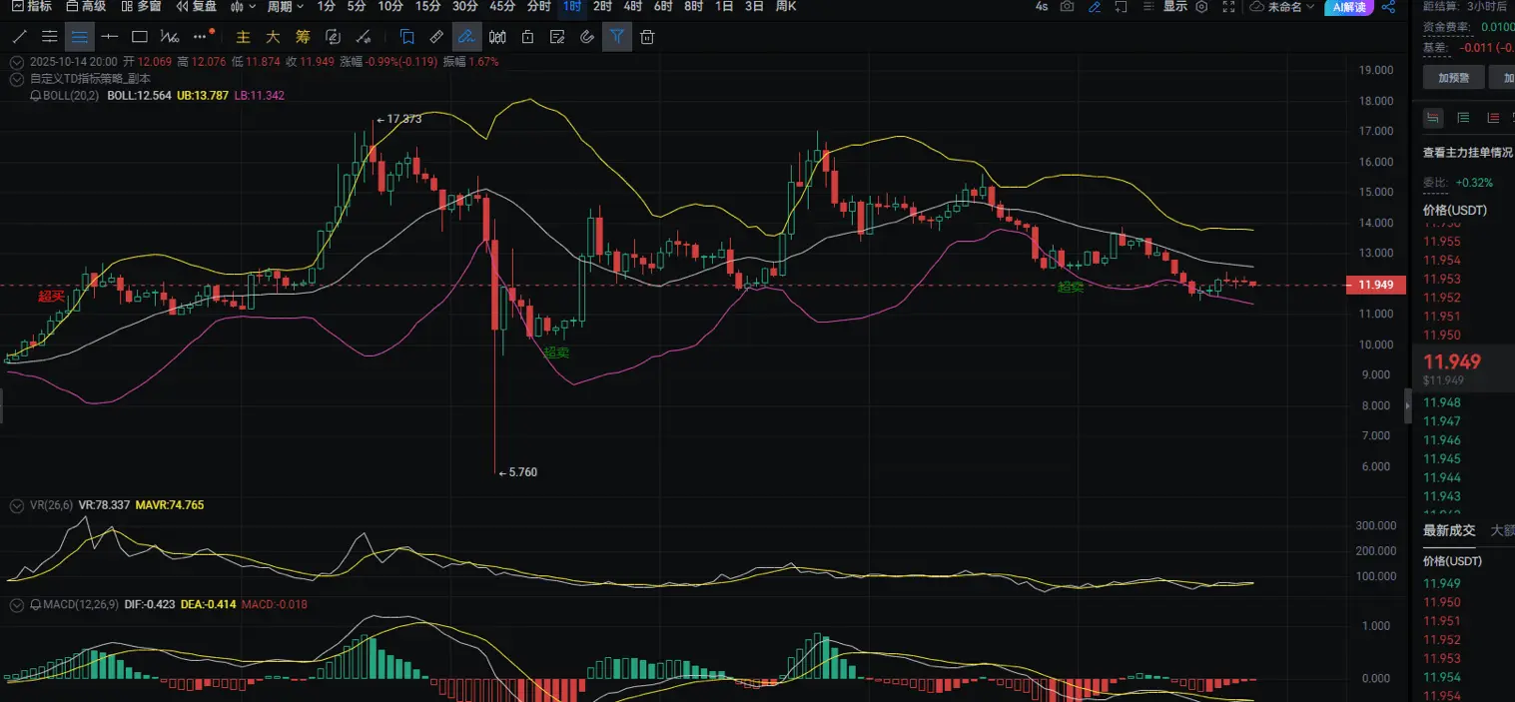Screen dimensions: 1515x702
Task: Toggle the parallel horizontal lines tool
Action: 80,38
